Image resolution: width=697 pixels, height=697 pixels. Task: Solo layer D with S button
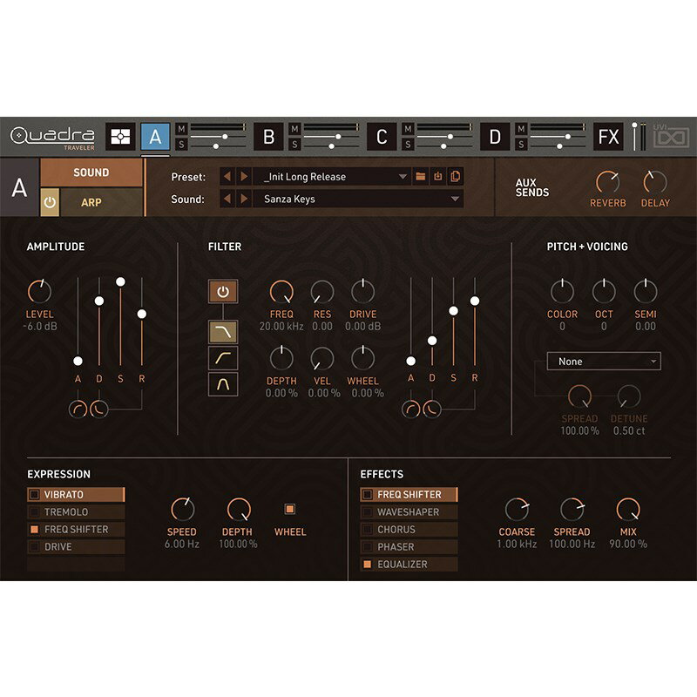[520, 144]
